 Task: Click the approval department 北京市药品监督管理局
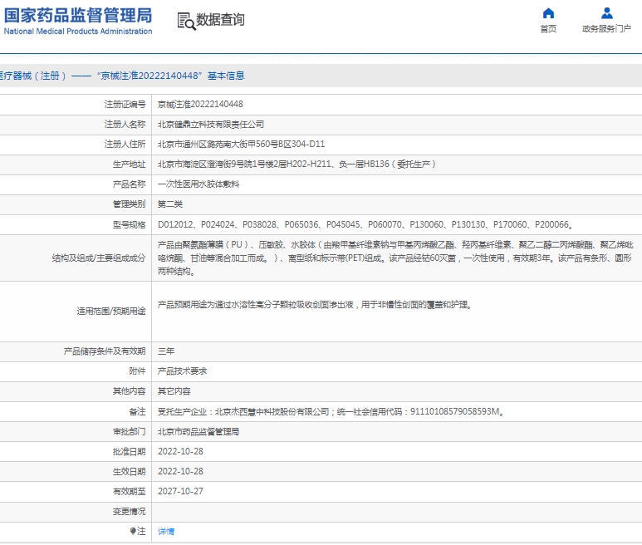(198, 431)
